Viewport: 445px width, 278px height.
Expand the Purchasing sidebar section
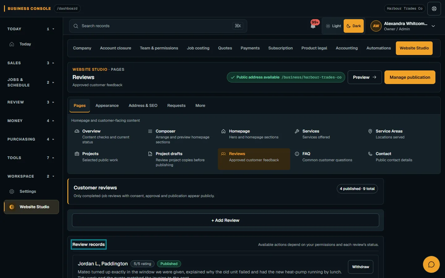point(31,139)
